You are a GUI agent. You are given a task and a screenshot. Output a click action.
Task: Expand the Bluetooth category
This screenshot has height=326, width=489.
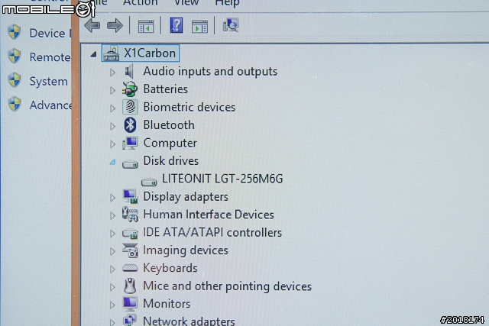(112, 126)
